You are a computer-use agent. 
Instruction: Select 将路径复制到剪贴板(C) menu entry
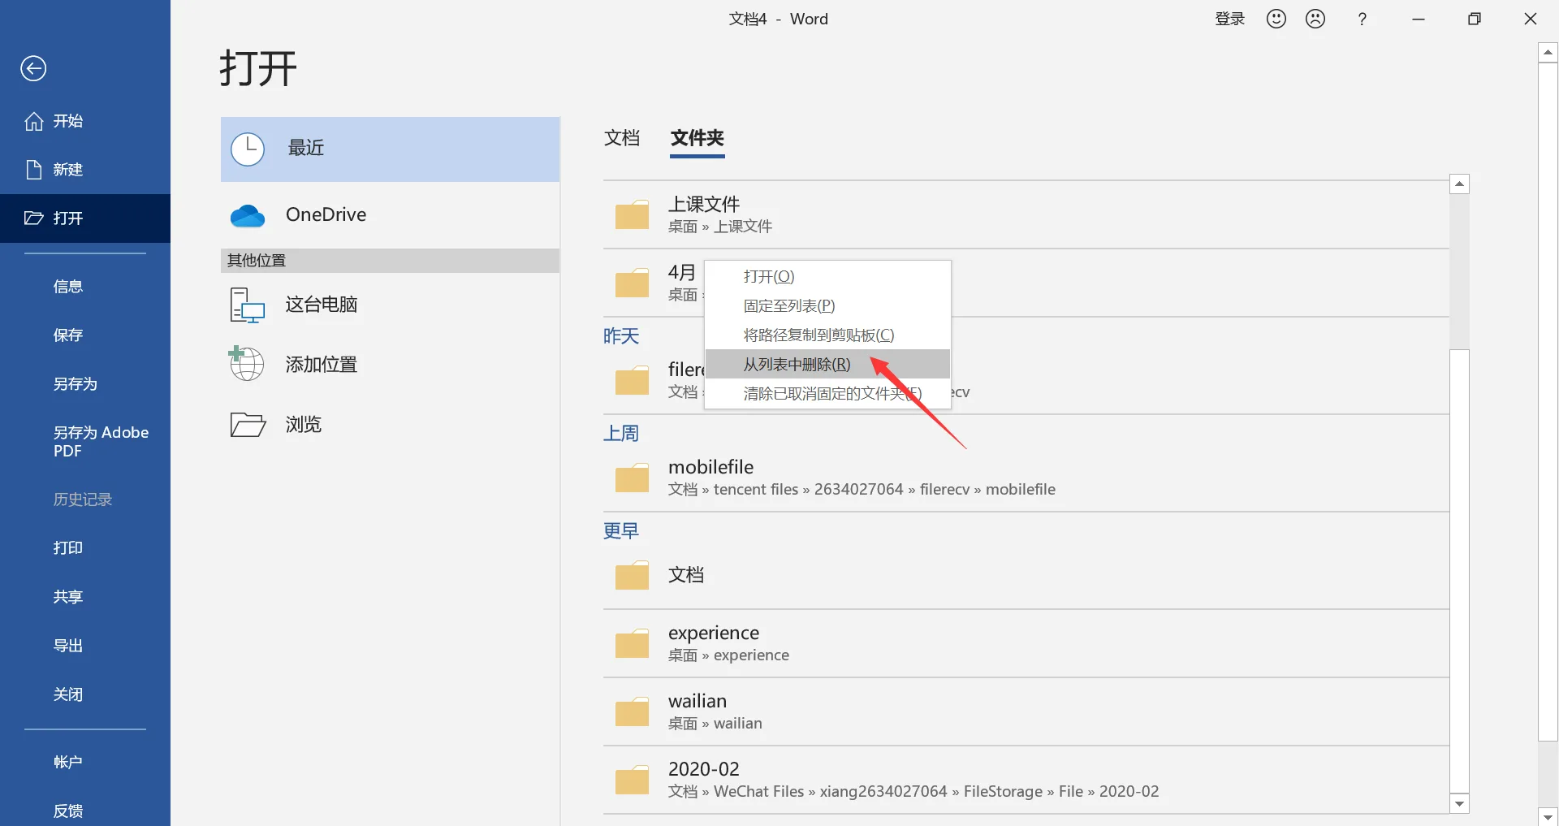pyautogui.click(x=827, y=335)
